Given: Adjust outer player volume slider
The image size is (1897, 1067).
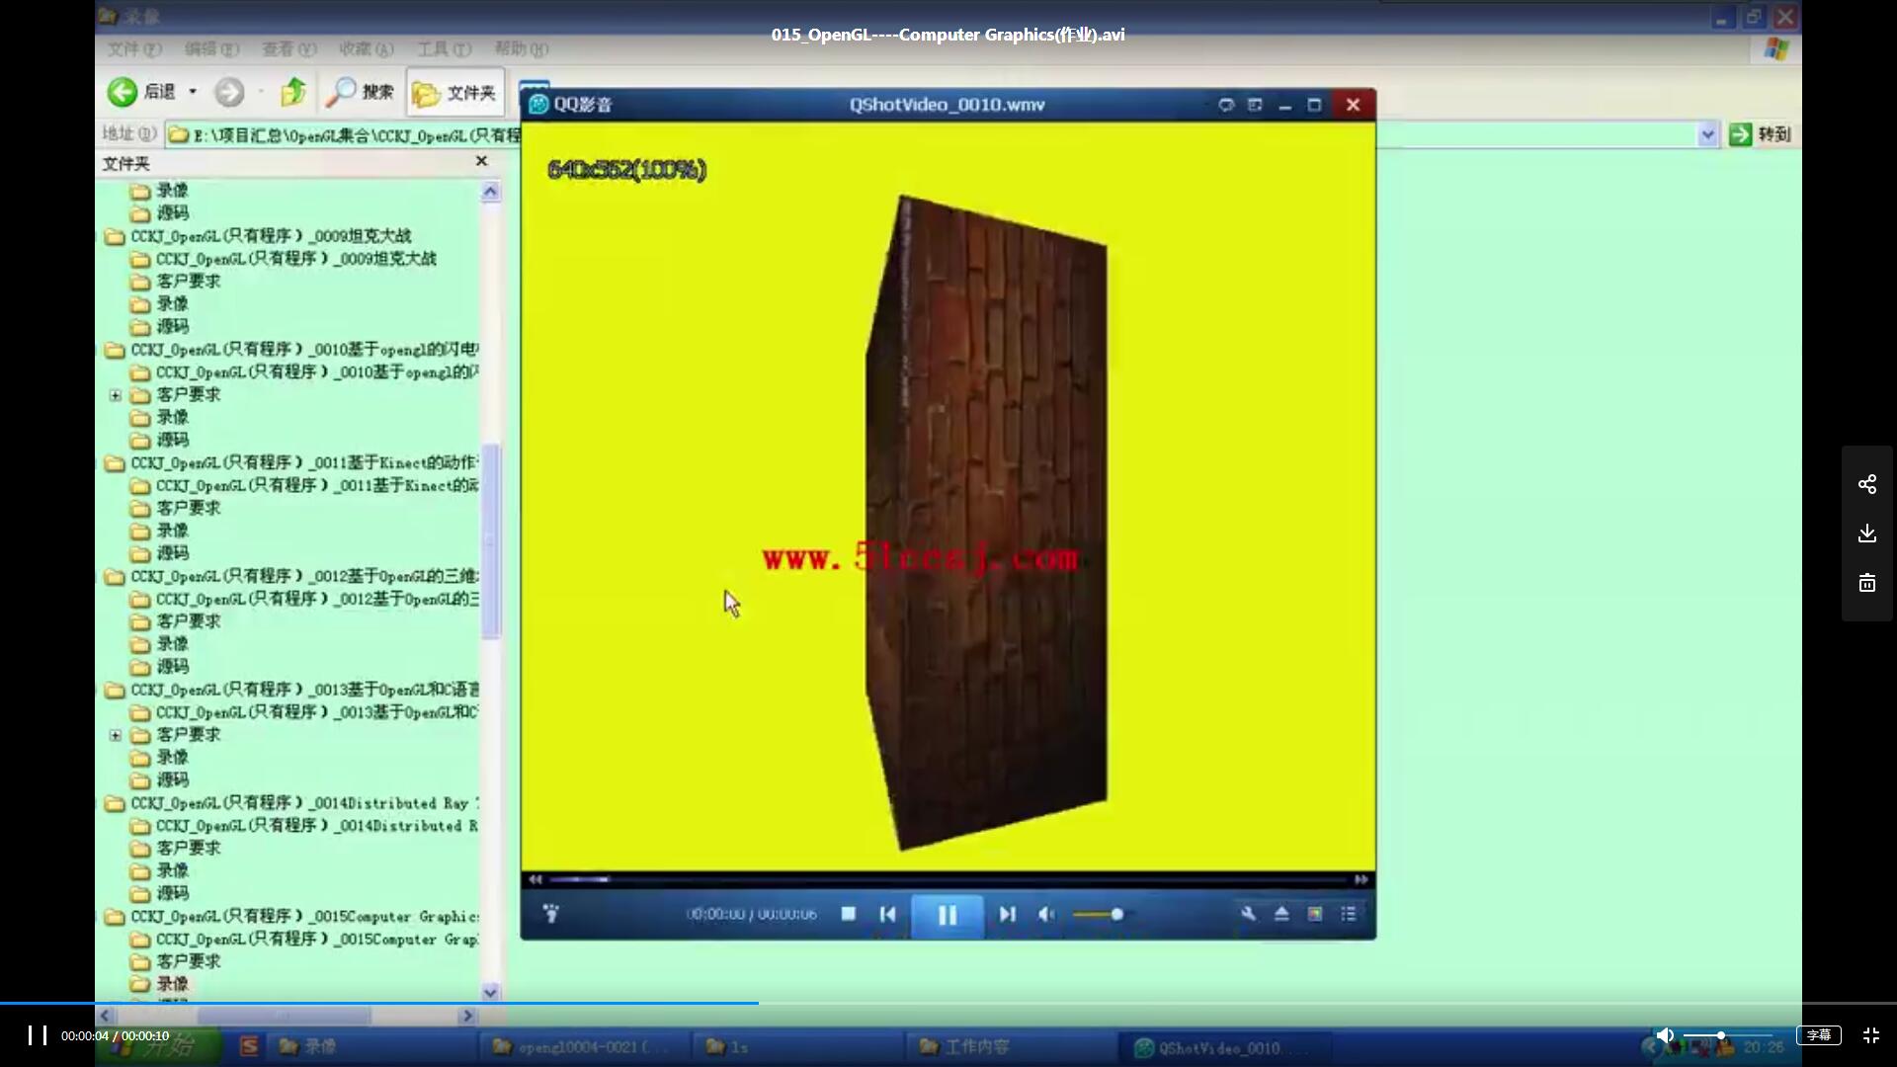Looking at the screenshot, I should click(x=1727, y=1035).
